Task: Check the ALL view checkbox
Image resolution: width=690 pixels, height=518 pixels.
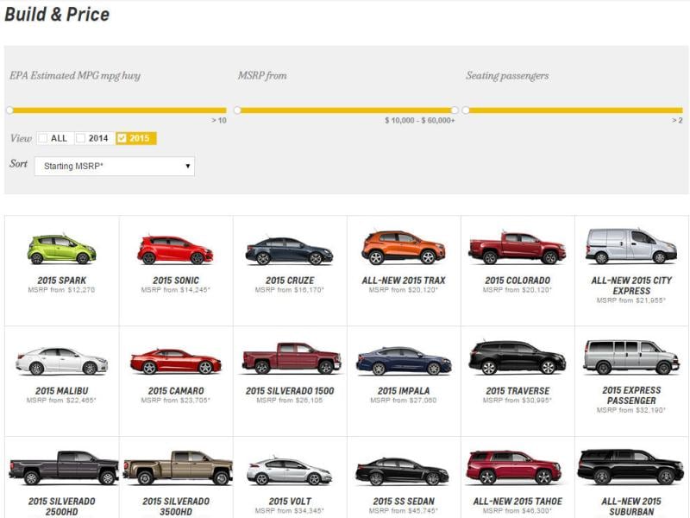Action: (x=43, y=138)
